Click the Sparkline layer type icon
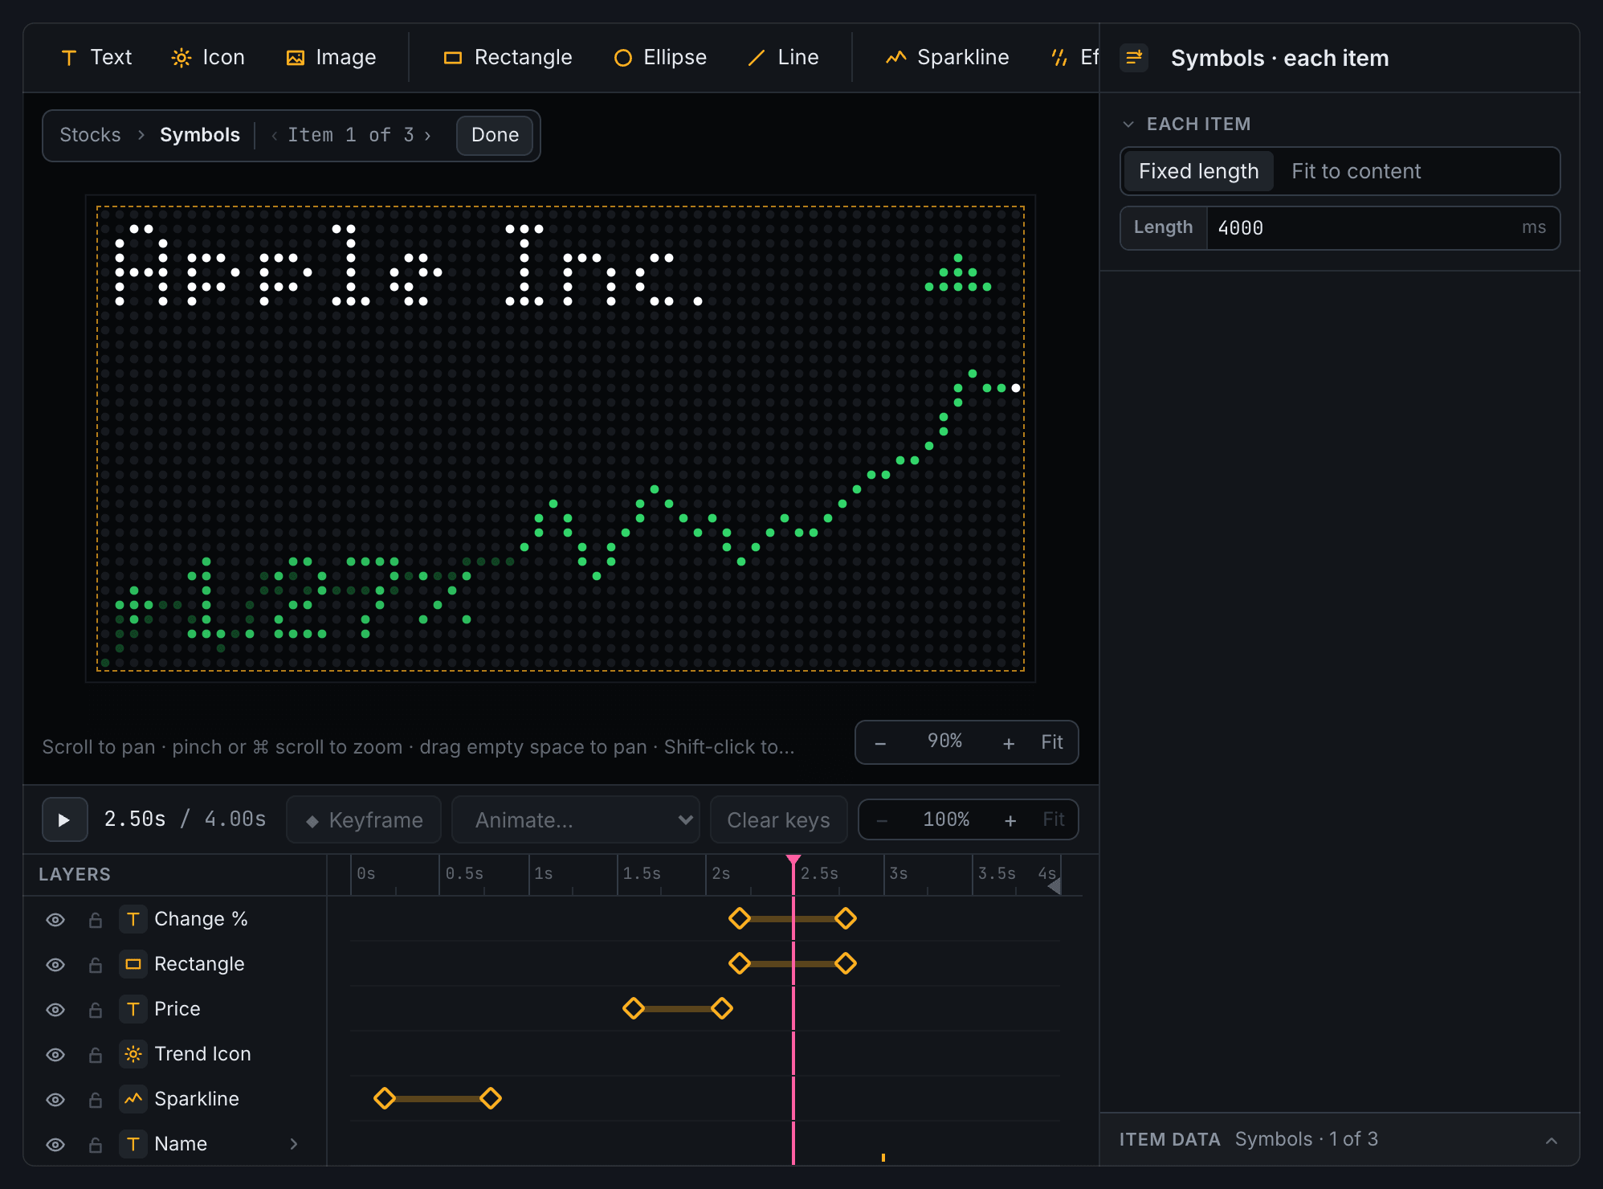 click(x=133, y=1099)
